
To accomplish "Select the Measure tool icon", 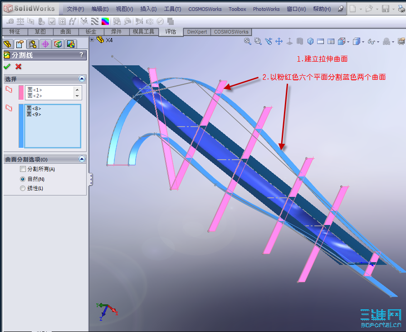I will pos(10,21).
